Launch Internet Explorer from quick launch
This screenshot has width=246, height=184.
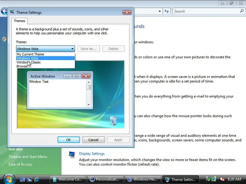coord(37,179)
